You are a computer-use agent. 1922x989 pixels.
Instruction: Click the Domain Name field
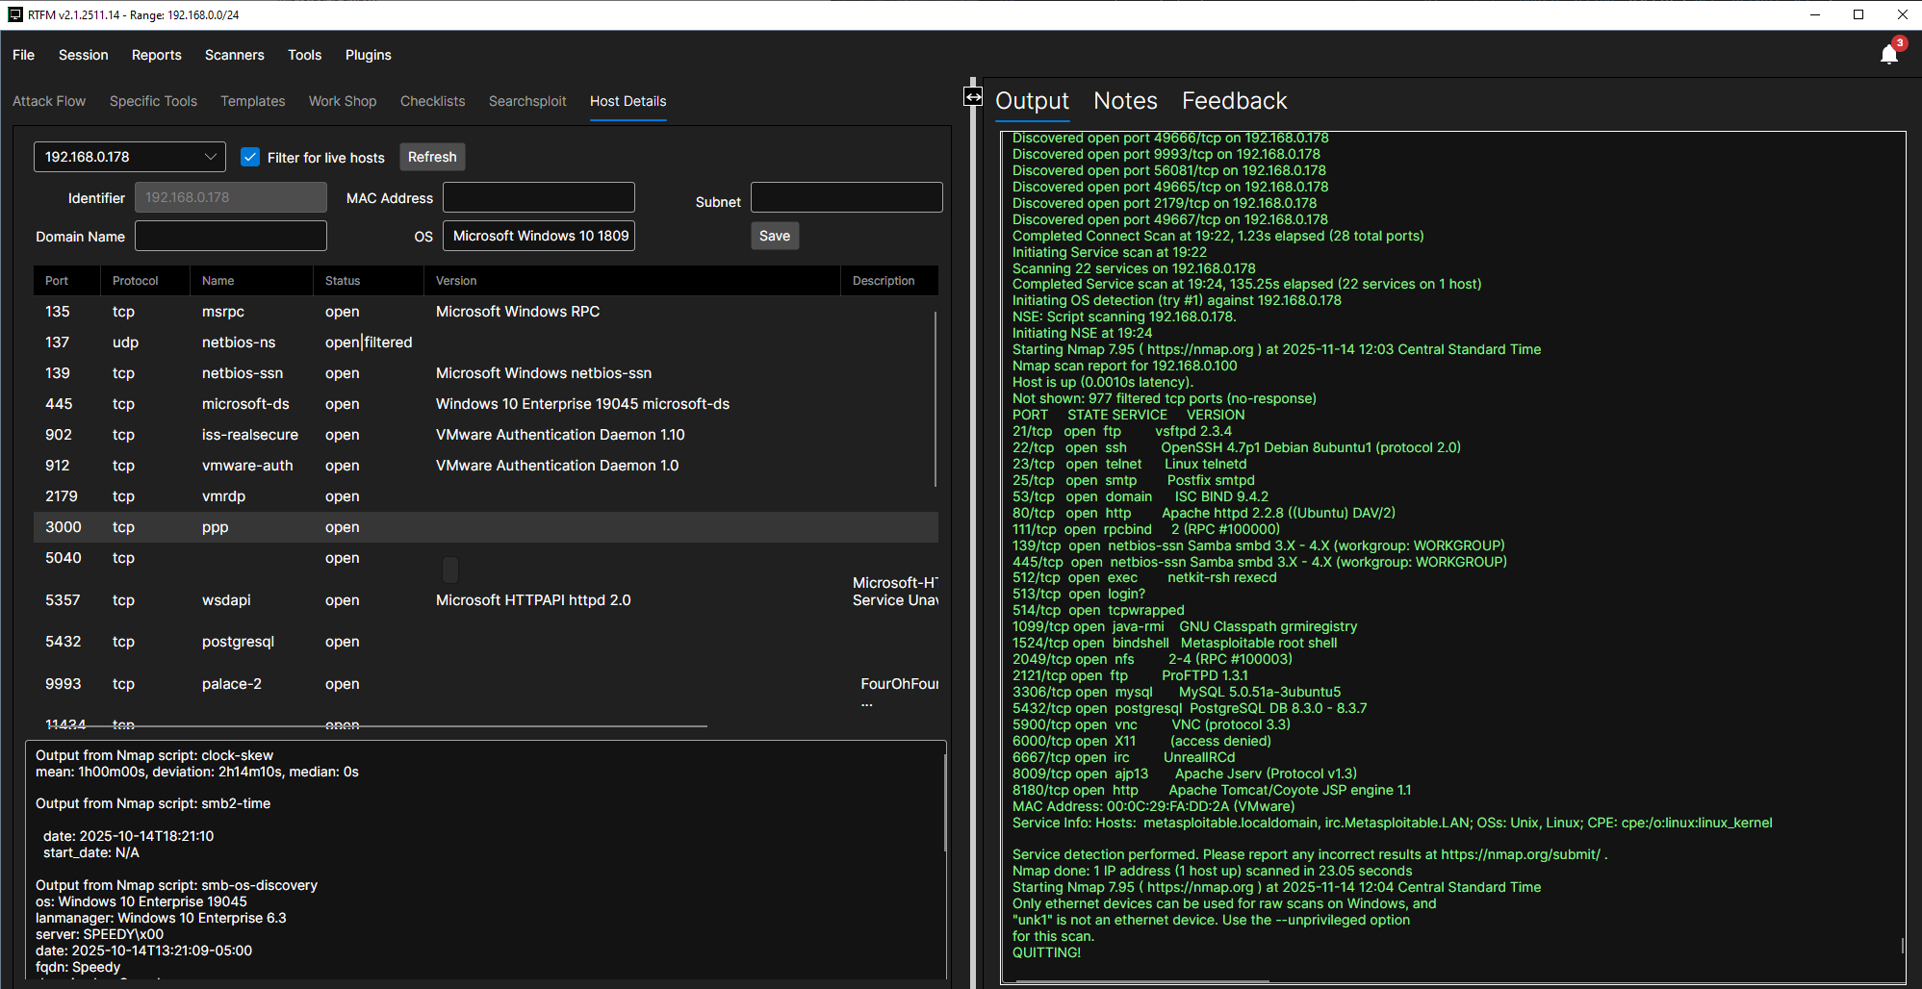[230, 236]
